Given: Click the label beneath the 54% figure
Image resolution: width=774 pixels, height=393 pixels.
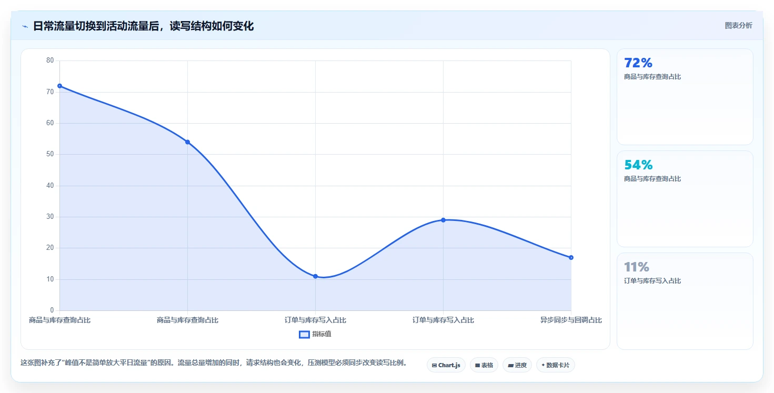Looking at the screenshot, I should click(x=652, y=179).
